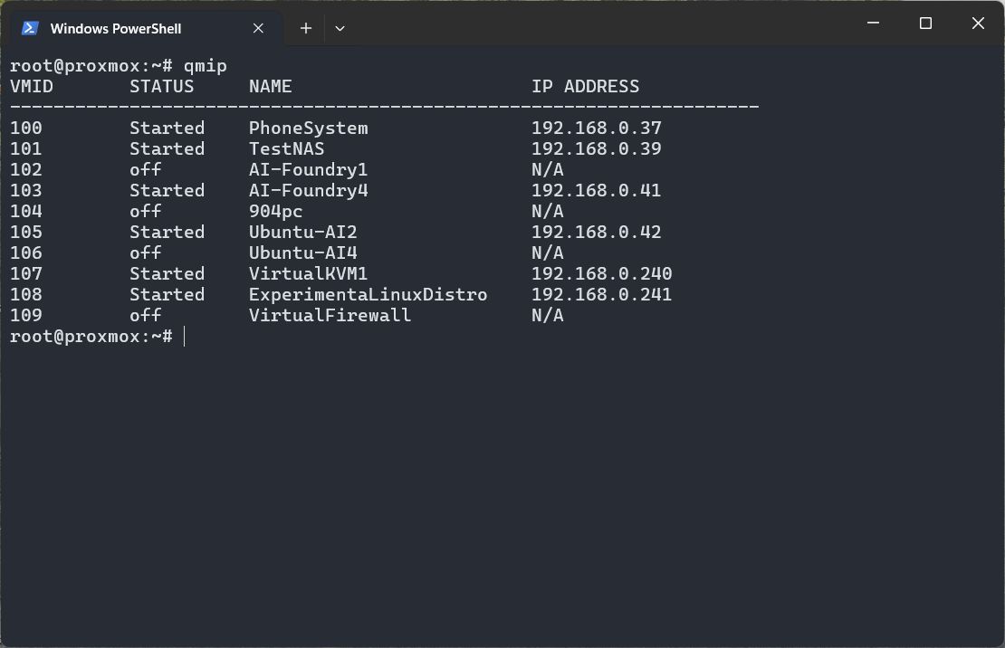
Task: Click the Ubuntu-AI2 VM name
Action: click(x=303, y=232)
